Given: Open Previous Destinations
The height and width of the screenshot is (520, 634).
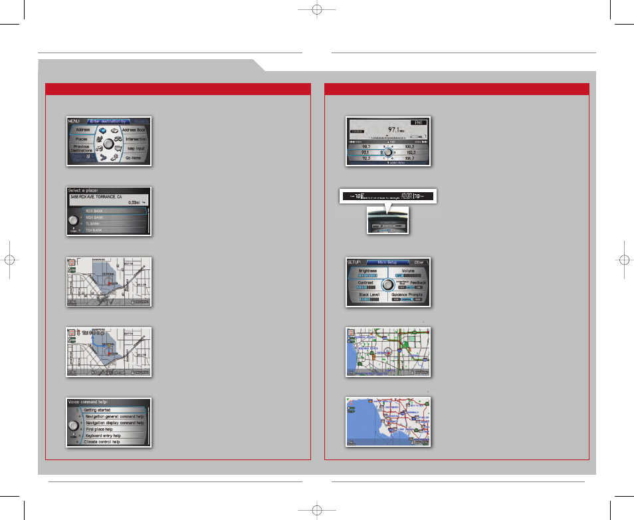Looking at the screenshot, I should [x=81, y=148].
